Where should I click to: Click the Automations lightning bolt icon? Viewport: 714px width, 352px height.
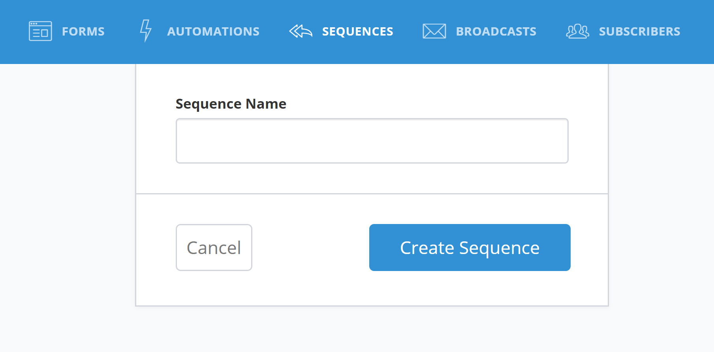(x=146, y=31)
